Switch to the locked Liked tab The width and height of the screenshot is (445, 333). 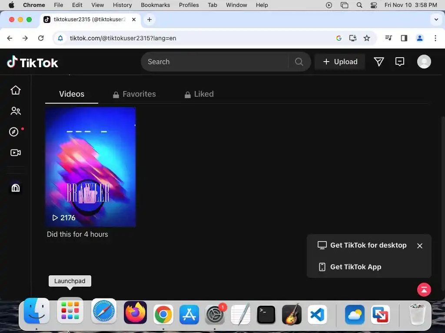[199, 94]
